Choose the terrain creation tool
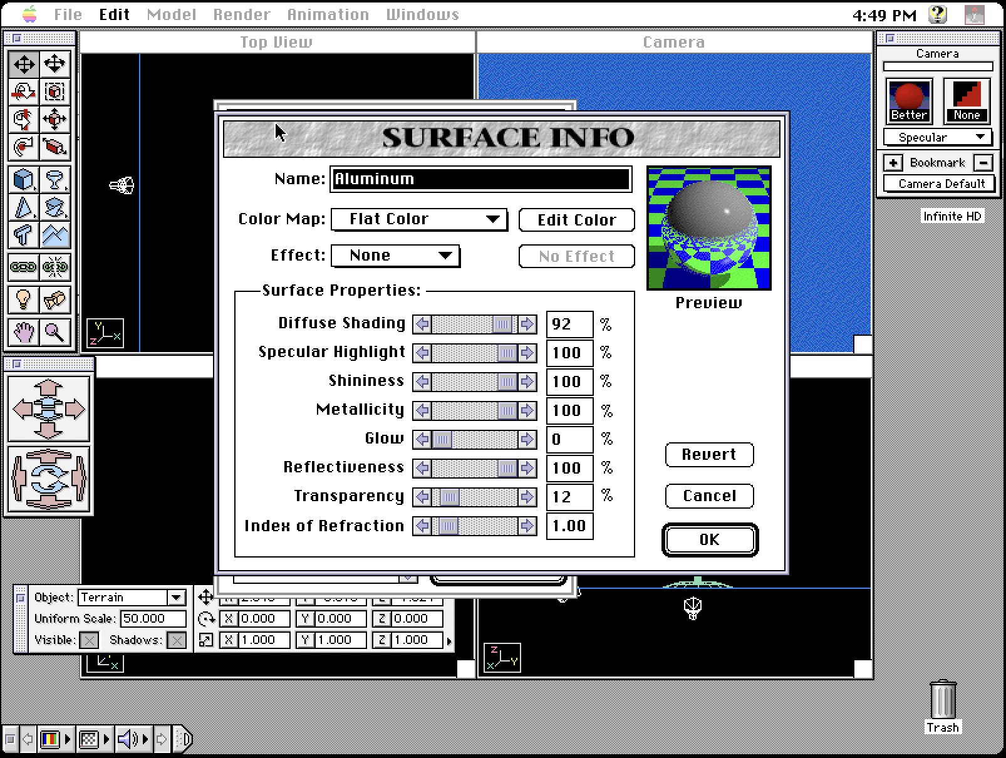 56,236
